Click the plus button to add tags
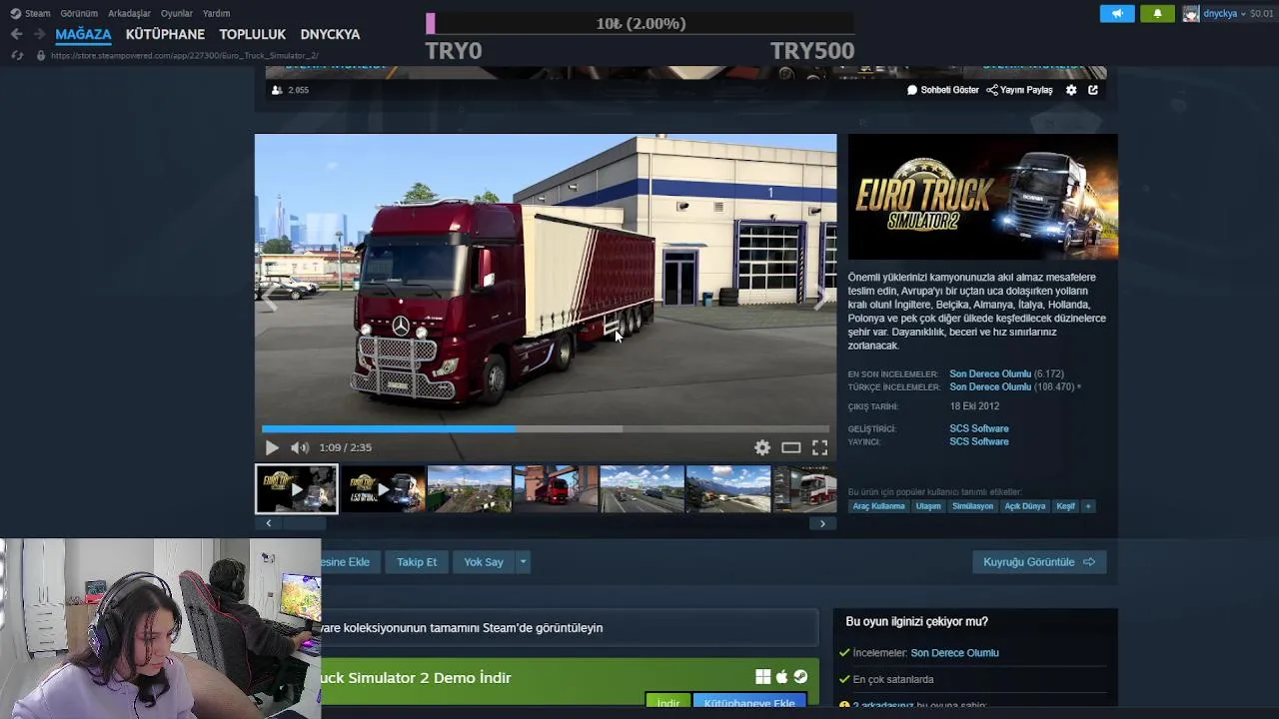Viewport: 1279px width, 719px height. tap(1088, 506)
